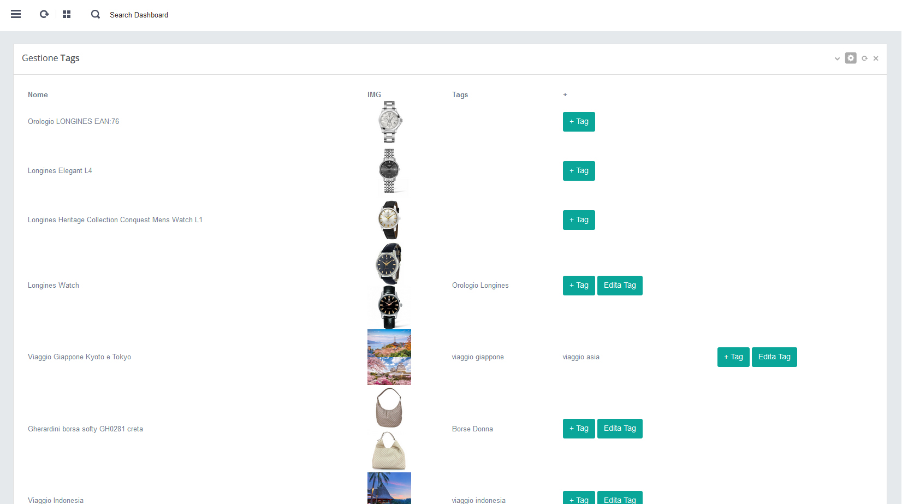Viewport: 902px width, 504px height.
Task: Open the hamburger menu
Action: point(16,14)
